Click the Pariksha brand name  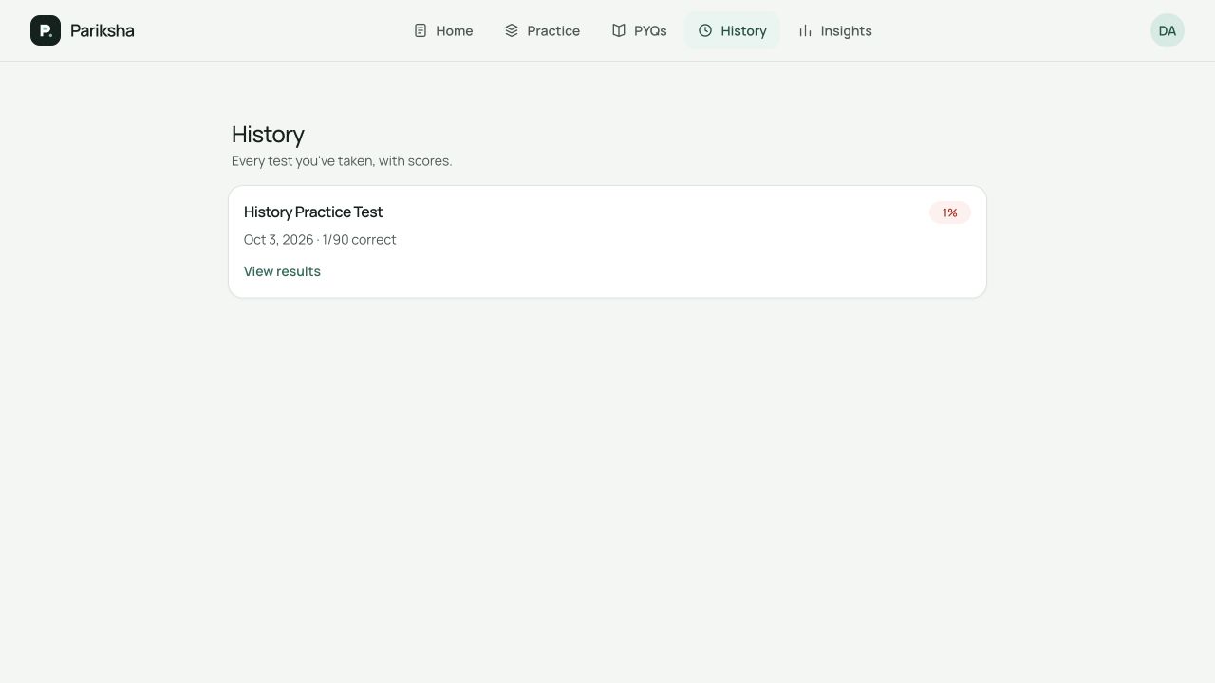[102, 30]
